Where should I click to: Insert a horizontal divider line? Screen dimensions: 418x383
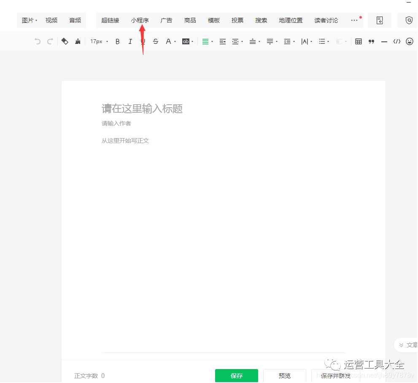tap(383, 41)
